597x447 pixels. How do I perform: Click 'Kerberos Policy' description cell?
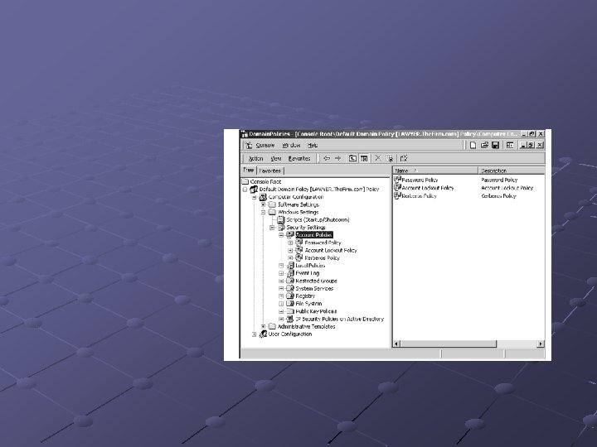click(498, 195)
